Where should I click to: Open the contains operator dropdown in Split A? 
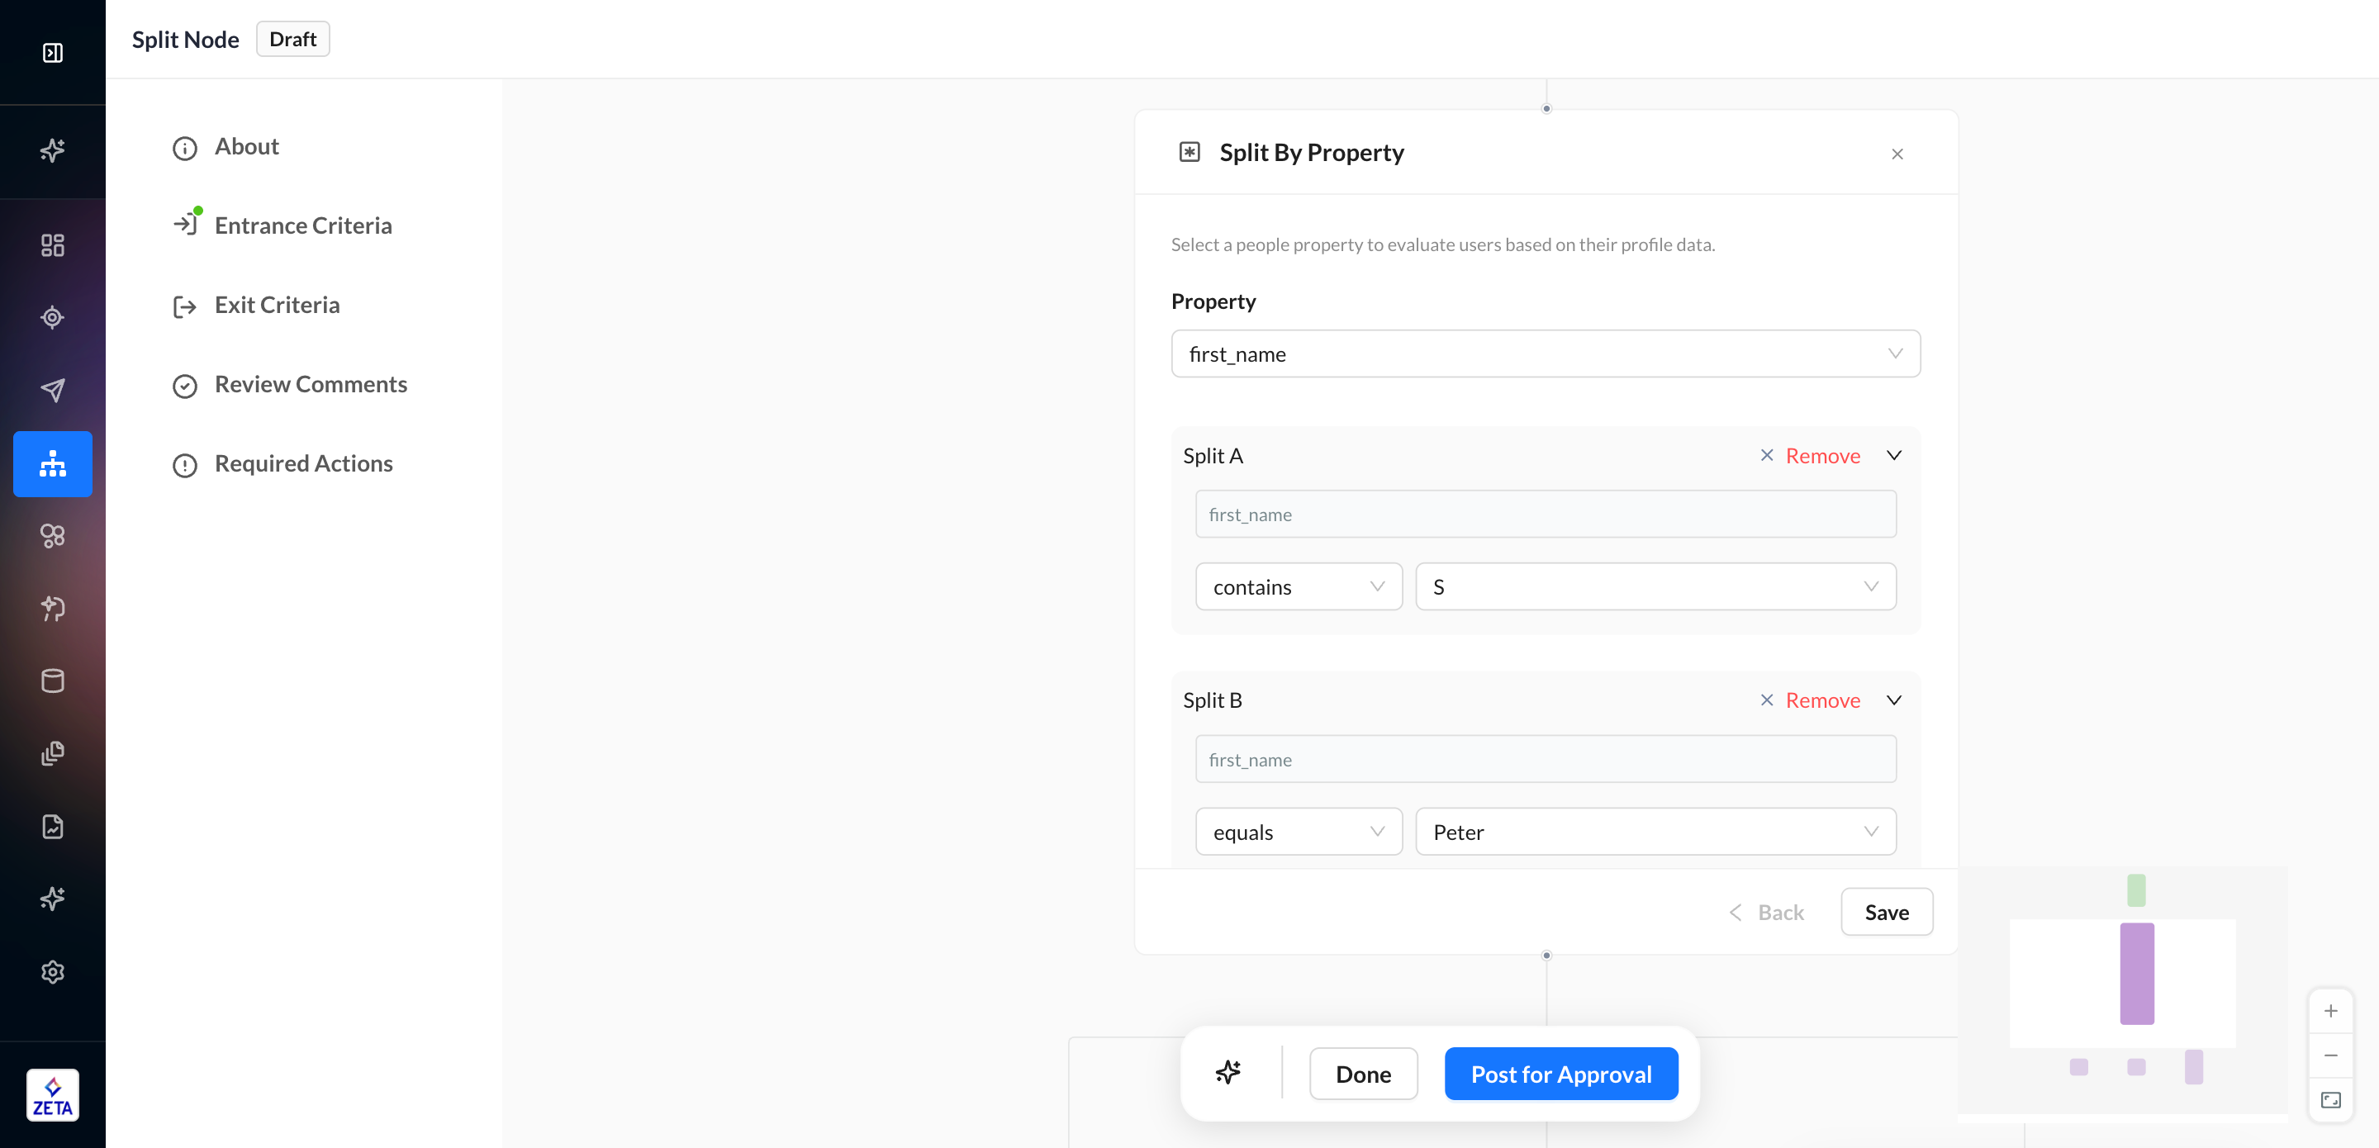(x=1298, y=587)
